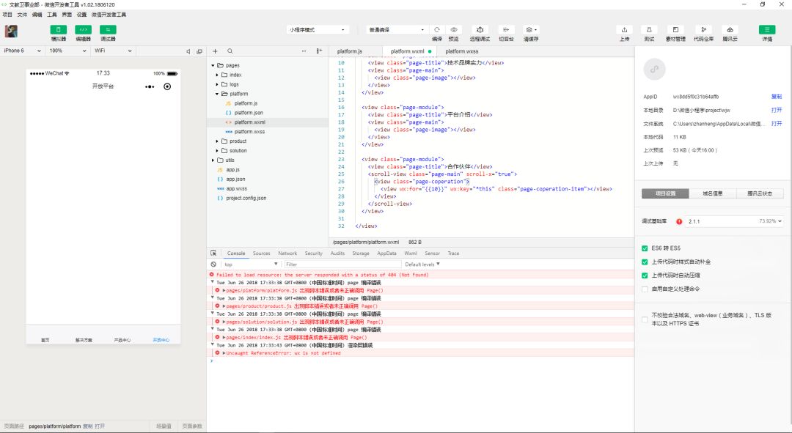
Task: Open the 工具 menu
Action: (x=52, y=15)
